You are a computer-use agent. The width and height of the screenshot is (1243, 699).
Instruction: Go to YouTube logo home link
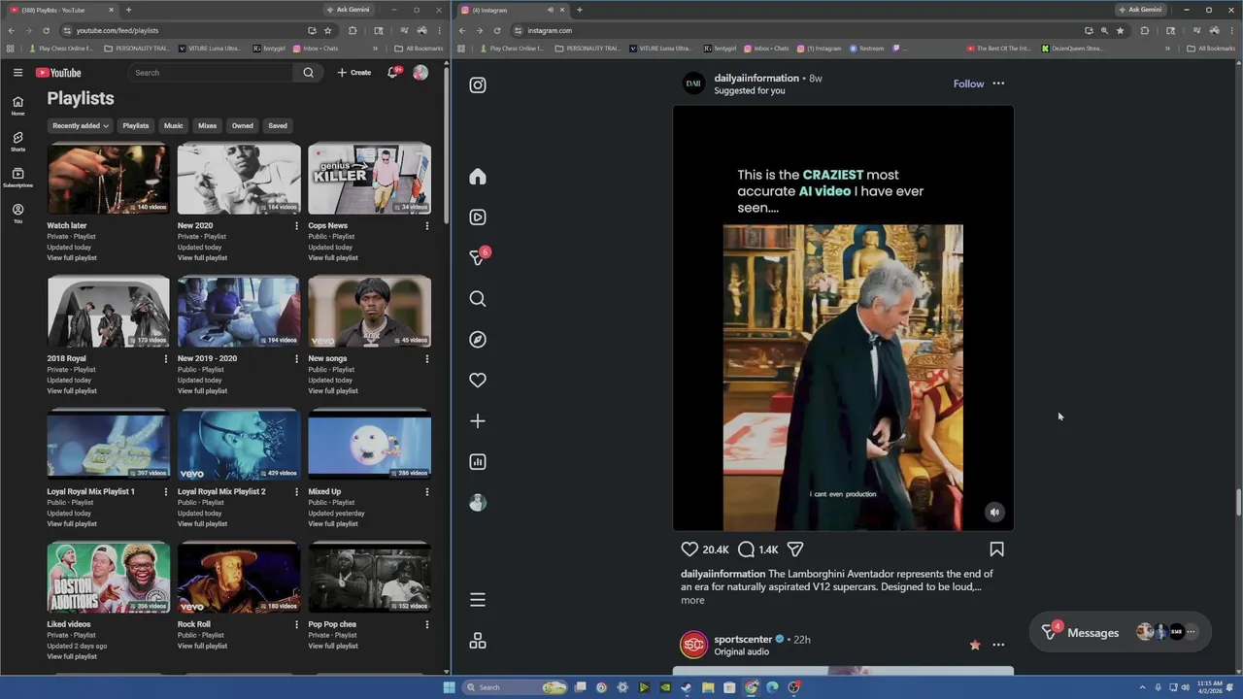click(58, 73)
